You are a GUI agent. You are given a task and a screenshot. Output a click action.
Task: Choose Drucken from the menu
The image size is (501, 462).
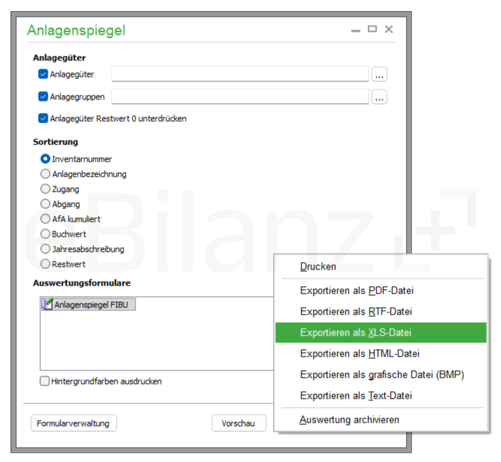click(381, 266)
